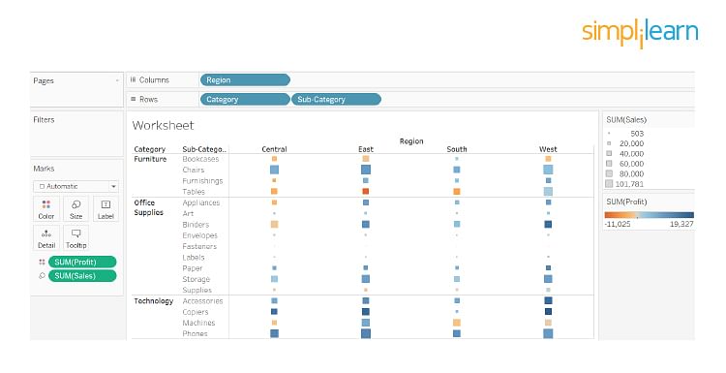Open the Tooltip marks card

[x=76, y=238]
